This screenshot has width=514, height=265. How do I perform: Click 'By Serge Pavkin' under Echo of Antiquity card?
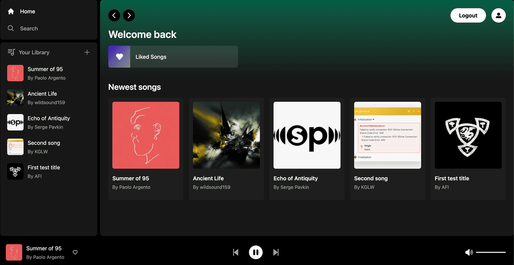(x=291, y=187)
